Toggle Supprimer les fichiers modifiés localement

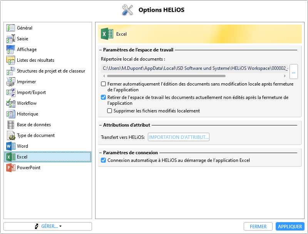(109, 111)
